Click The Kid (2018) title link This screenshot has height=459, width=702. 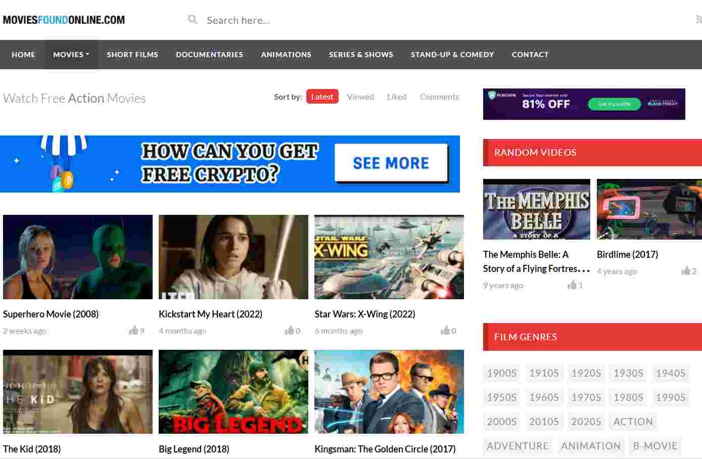(x=32, y=449)
